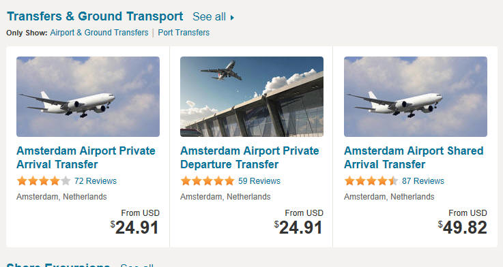Click See all for transfers
Viewport: 503px width, 267px height.
click(209, 16)
